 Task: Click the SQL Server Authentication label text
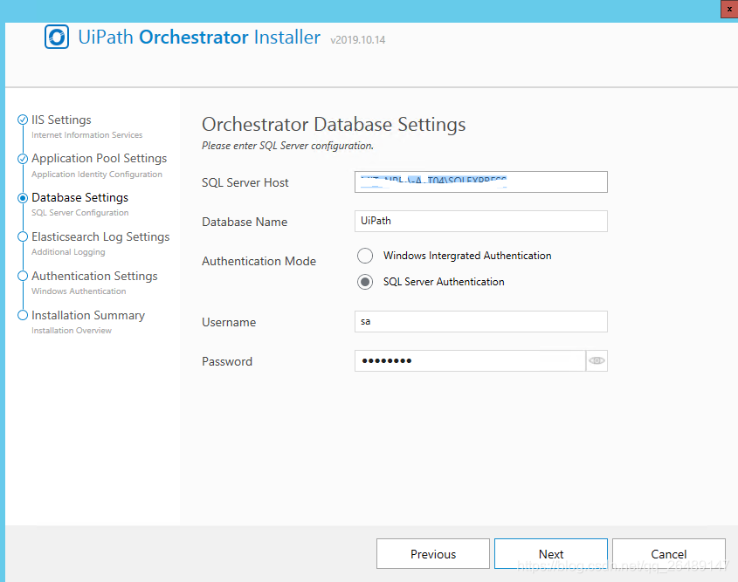pos(444,282)
